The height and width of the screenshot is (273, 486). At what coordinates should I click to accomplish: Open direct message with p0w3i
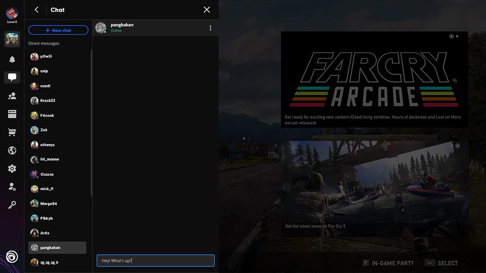tap(46, 57)
